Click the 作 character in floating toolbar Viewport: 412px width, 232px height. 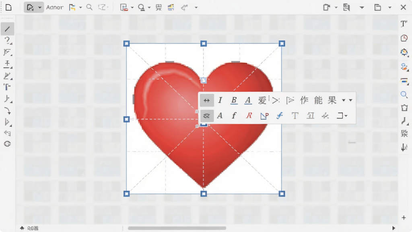click(304, 100)
